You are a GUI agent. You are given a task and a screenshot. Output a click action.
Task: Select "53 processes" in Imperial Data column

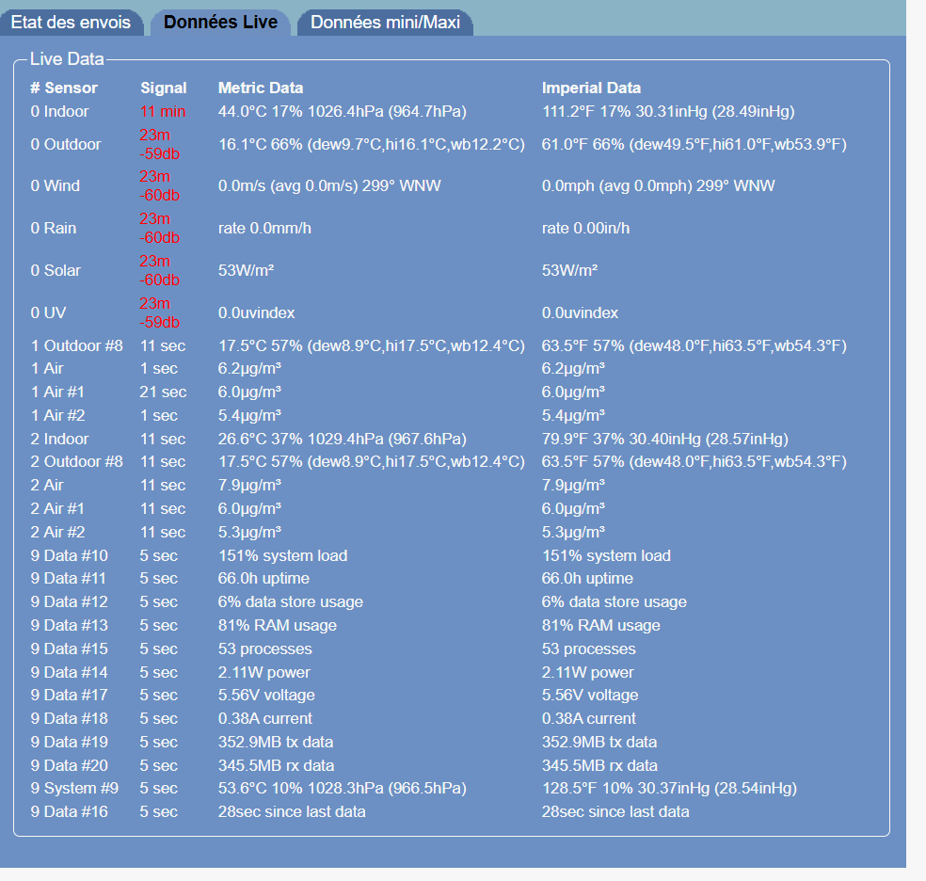(x=589, y=649)
